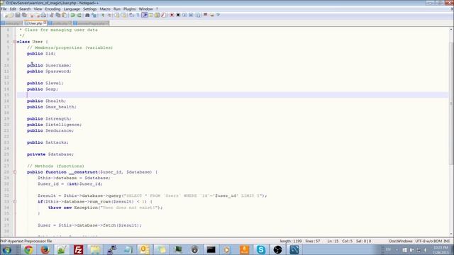
Task: Click the line 'public $username;'
Action: [49, 65]
